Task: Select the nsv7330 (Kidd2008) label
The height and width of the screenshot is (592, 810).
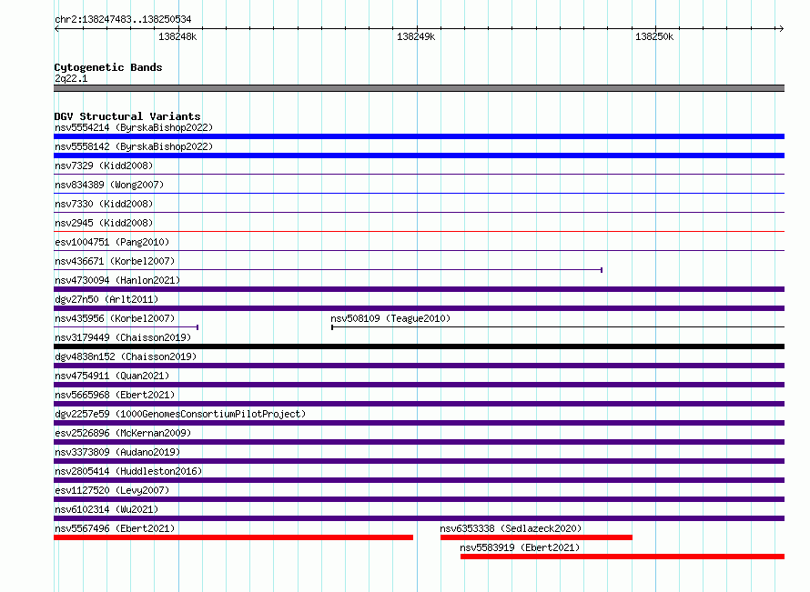Action: pyautogui.click(x=104, y=204)
